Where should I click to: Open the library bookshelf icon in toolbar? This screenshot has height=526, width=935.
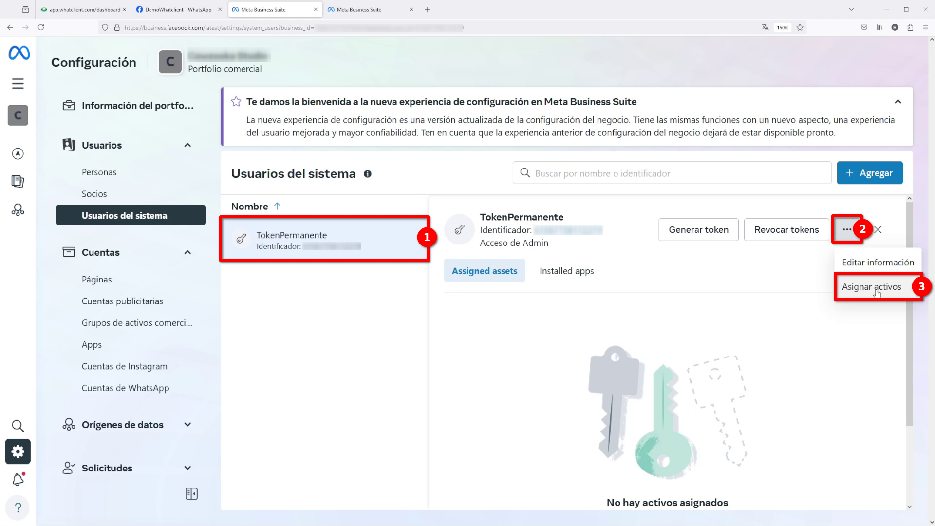tap(879, 27)
